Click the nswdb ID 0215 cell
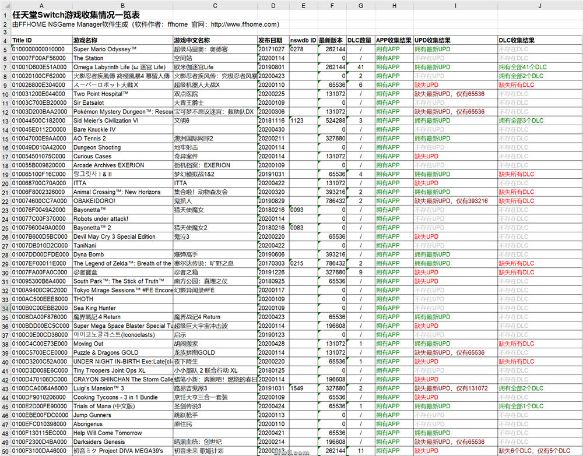The width and height of the screenshot is (583, 456). (303, 263)
